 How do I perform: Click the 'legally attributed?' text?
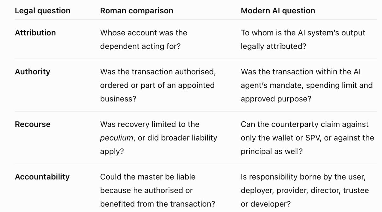pos(273,46)
